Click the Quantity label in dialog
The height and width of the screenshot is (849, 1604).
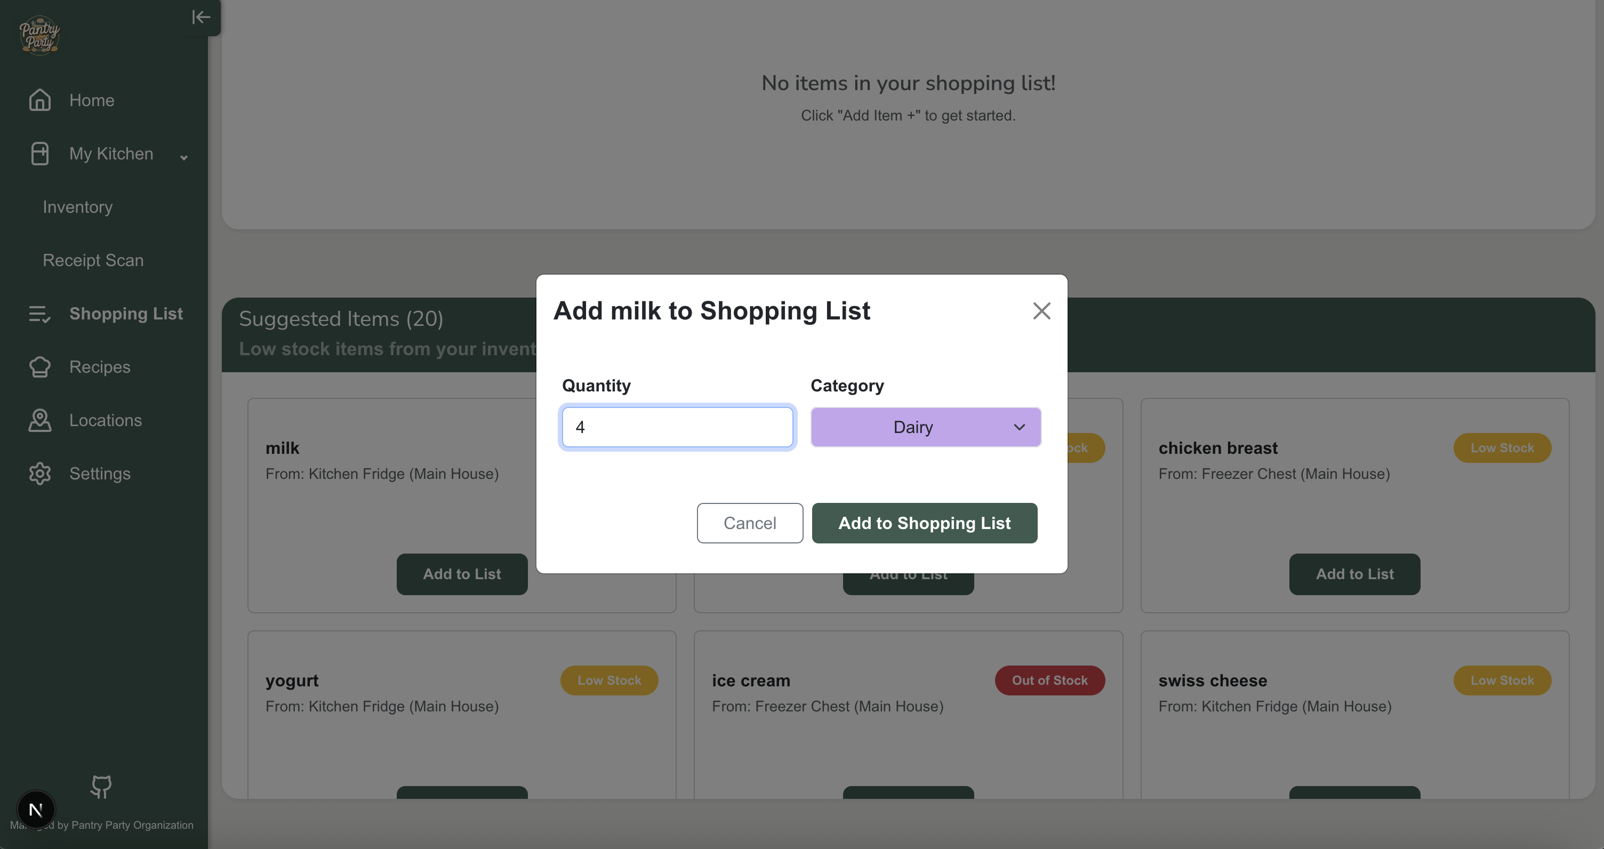(x=596, y=386)
